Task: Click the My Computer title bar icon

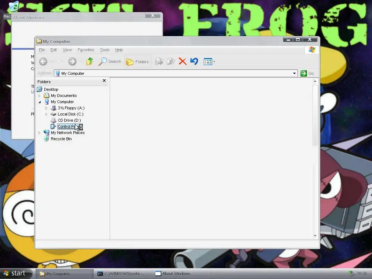Action: 39,41
